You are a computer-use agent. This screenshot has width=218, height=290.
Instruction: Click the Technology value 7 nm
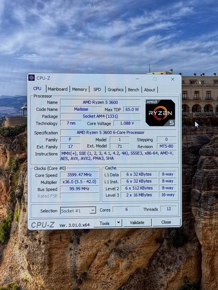coord(71,123)
